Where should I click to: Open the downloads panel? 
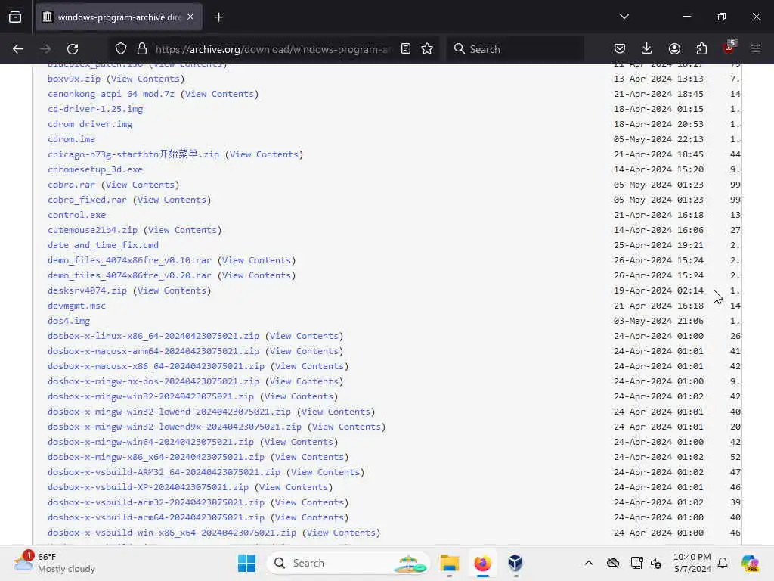(647, 49)
